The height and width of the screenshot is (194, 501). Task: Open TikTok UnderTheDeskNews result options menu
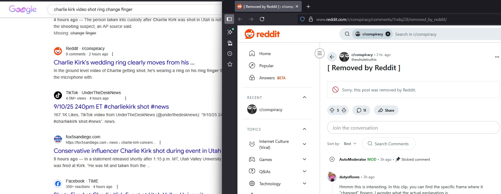pos(126,98)
